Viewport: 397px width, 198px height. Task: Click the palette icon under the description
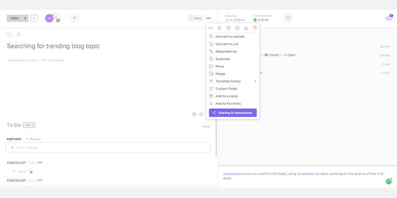point(194,114)
